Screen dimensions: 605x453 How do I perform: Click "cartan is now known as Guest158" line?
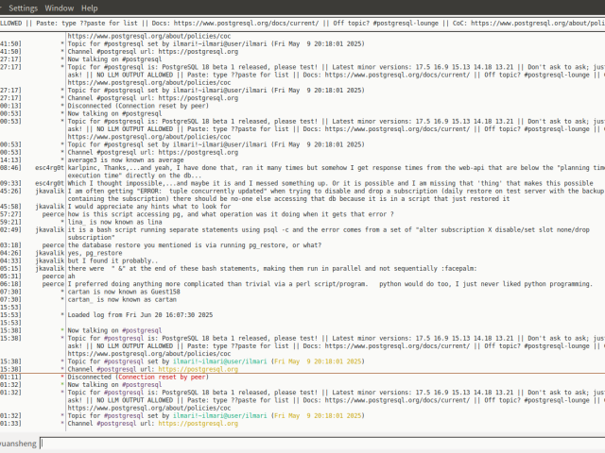click(x=123, y=292)
